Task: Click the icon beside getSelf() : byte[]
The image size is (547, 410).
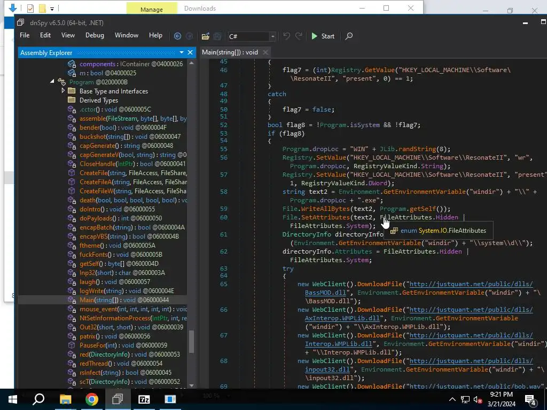Action: tap(72, 264)
